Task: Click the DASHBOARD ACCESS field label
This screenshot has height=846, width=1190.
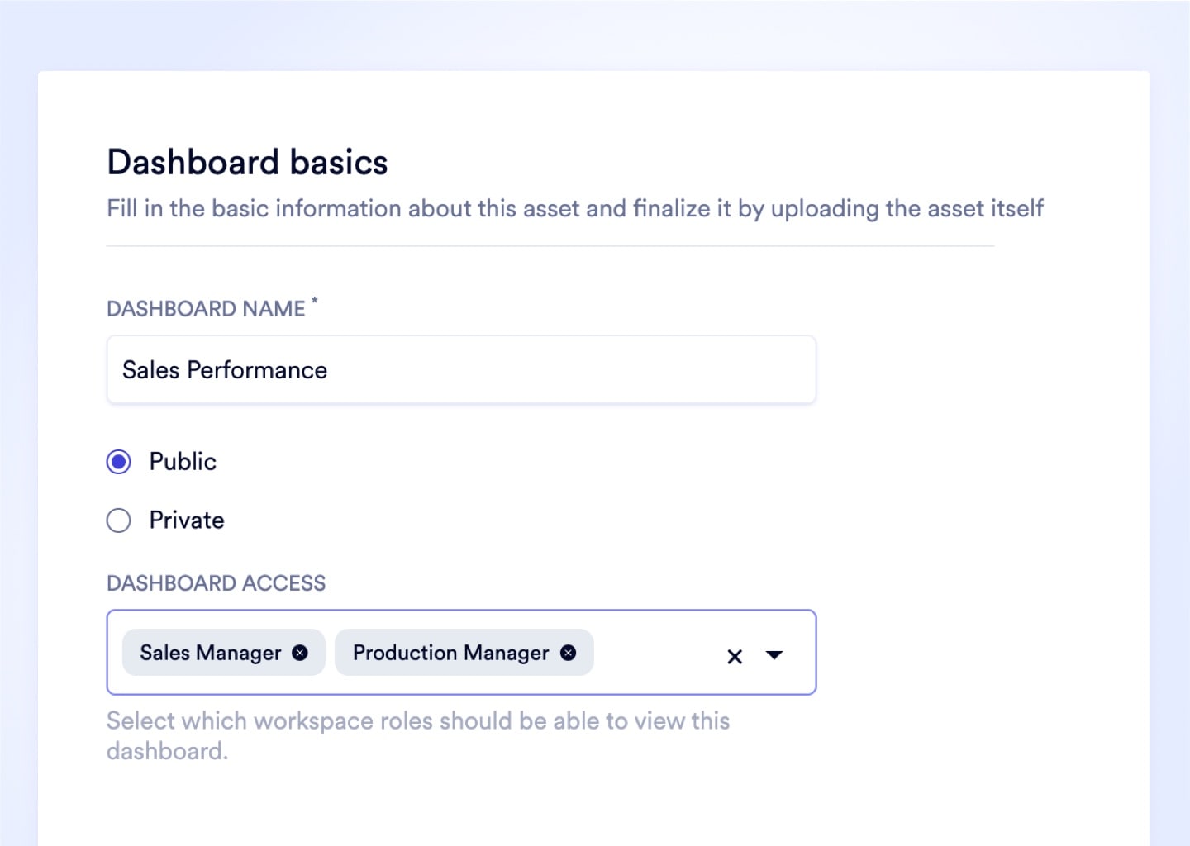Action: (216, 583)
